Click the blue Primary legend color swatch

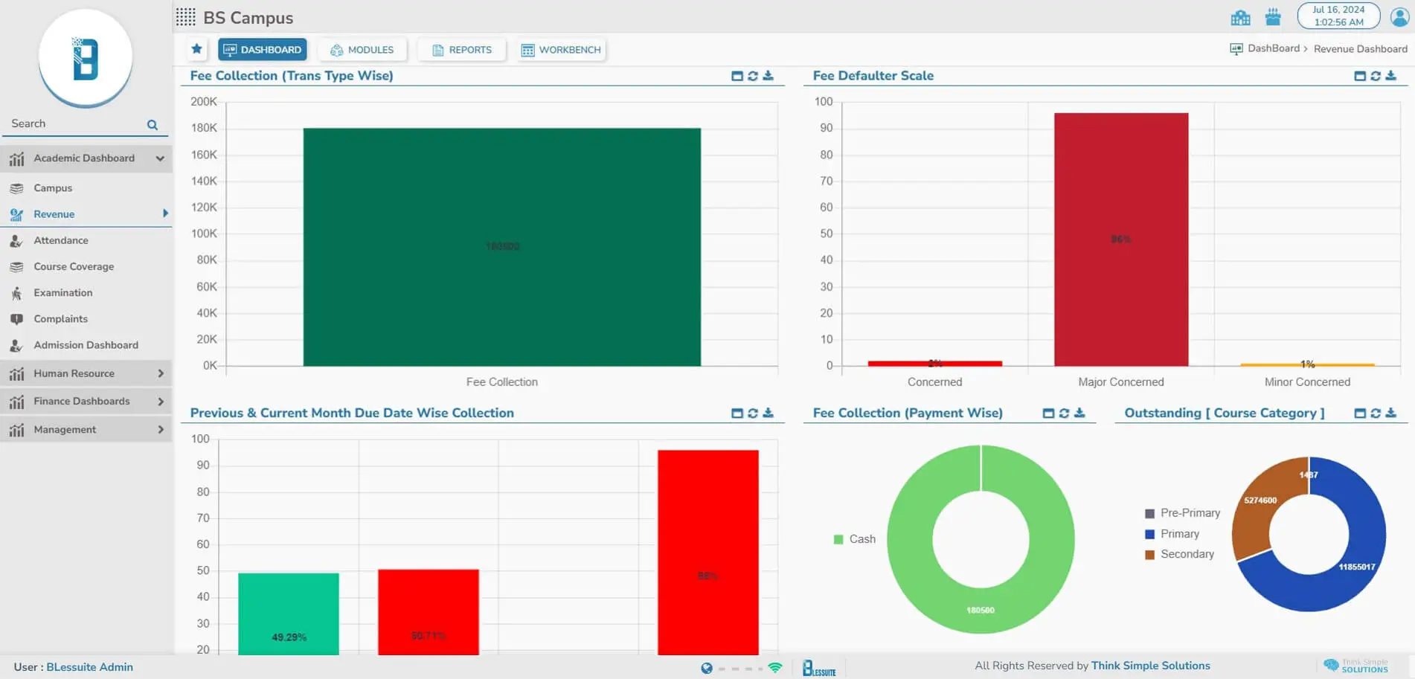pyautogui.click(x=1149, y=534)
